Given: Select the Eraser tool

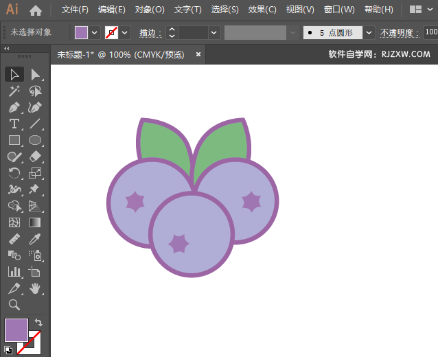Looking at the screenshot, I should click(x=35, y=157).
